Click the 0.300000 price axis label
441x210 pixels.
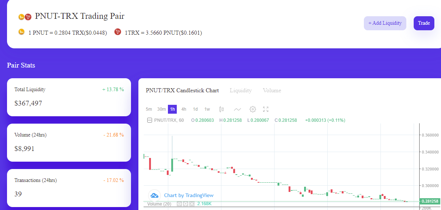click(x=430, y=186)
